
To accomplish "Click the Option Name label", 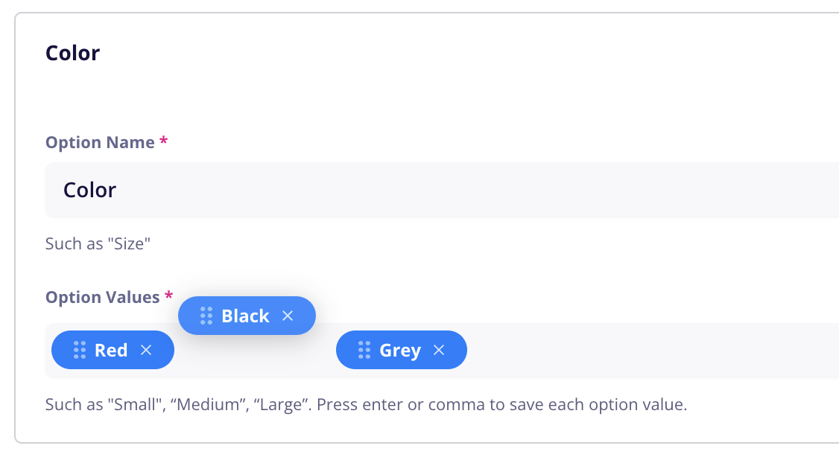I will click(x=100, y=142).
